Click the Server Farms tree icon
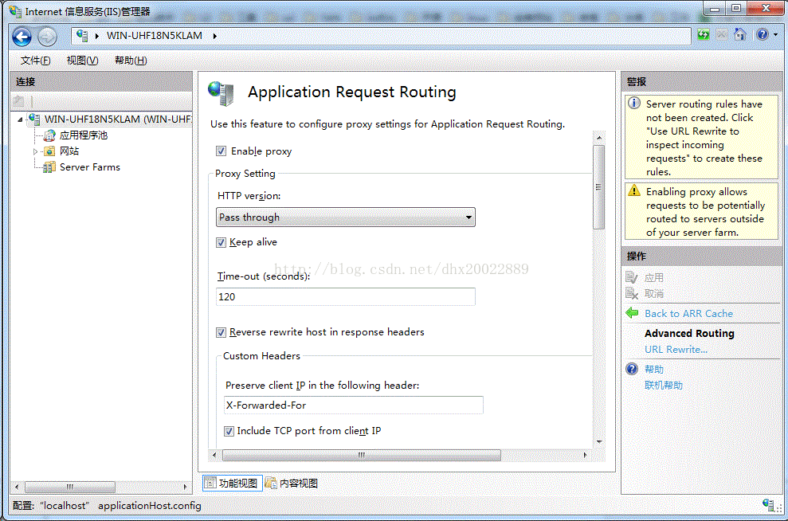This screenshot has height=521, width=788. click(x=49, y=167)
